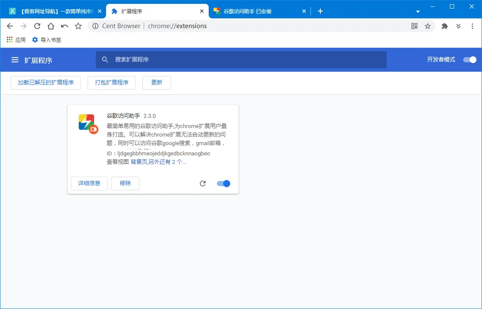
Task: Close the 谷歌访问助手 已安装 tab
Action: [x=304, y=12]
